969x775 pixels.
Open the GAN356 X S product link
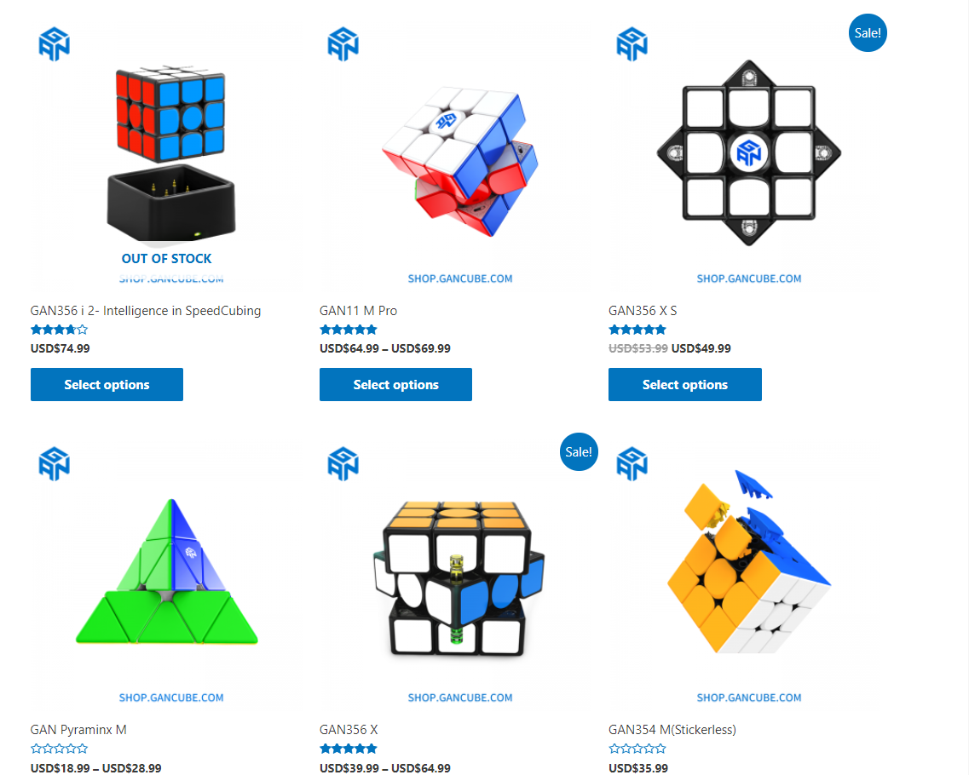pos(643,311)
